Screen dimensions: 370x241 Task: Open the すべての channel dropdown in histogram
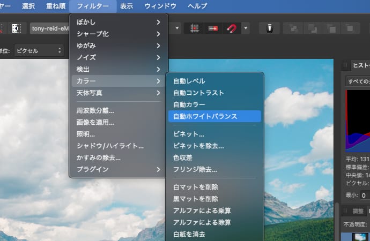click(x=357, y=81)
